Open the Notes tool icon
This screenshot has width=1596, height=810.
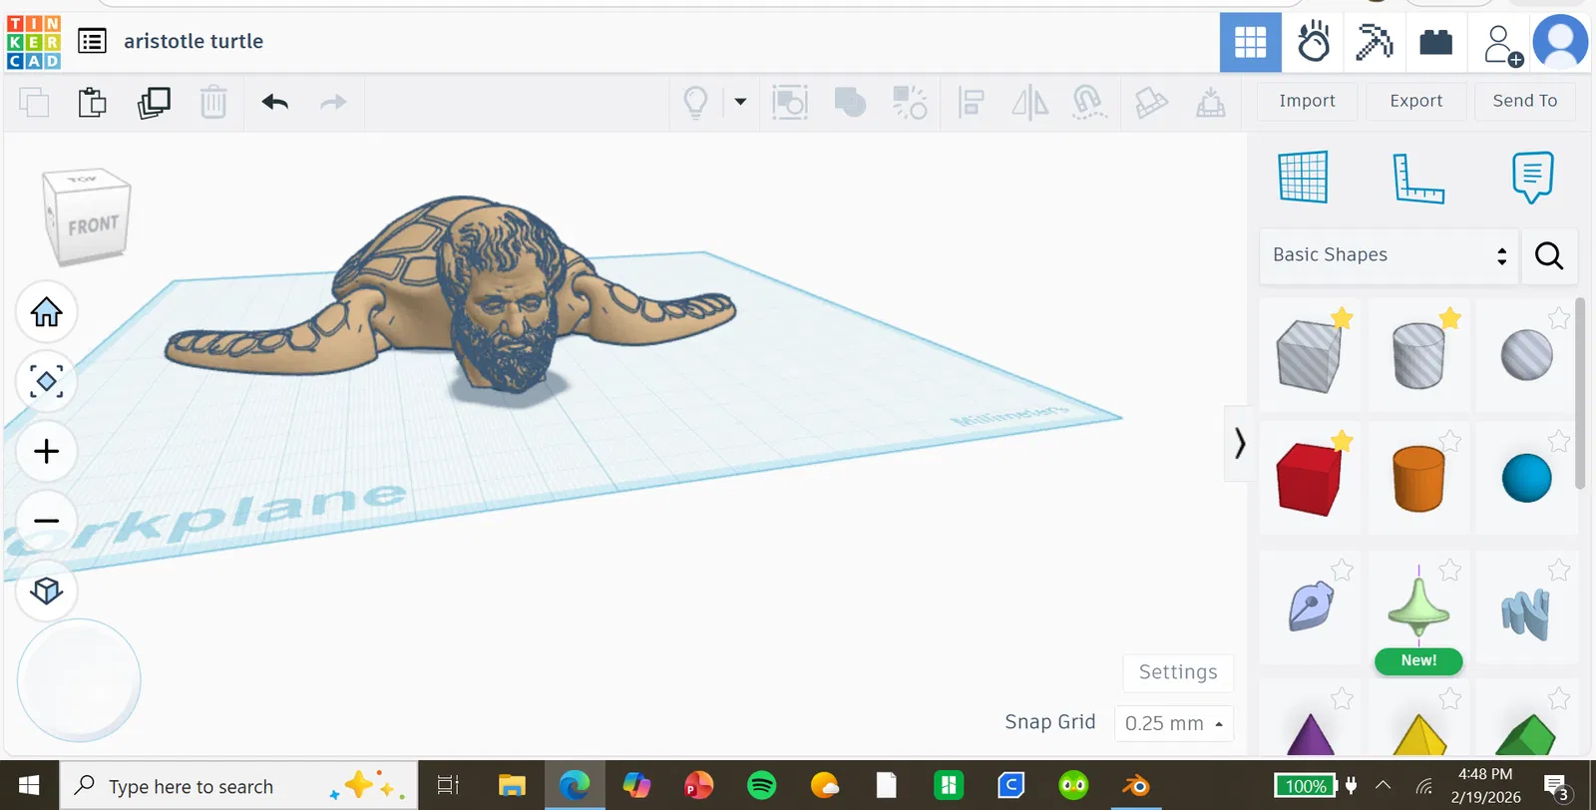pos(1533,177)
